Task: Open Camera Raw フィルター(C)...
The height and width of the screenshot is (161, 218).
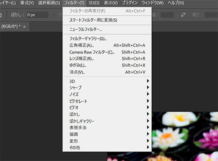Action: coord(107,52)
